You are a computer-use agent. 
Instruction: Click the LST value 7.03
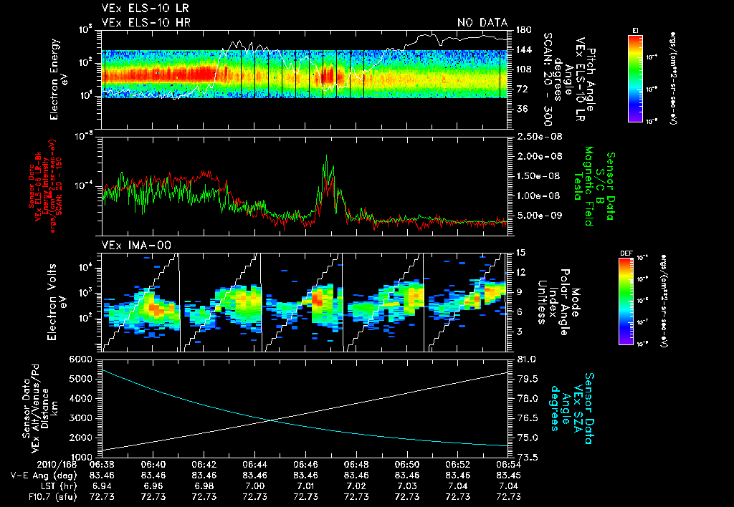[407, 486]
